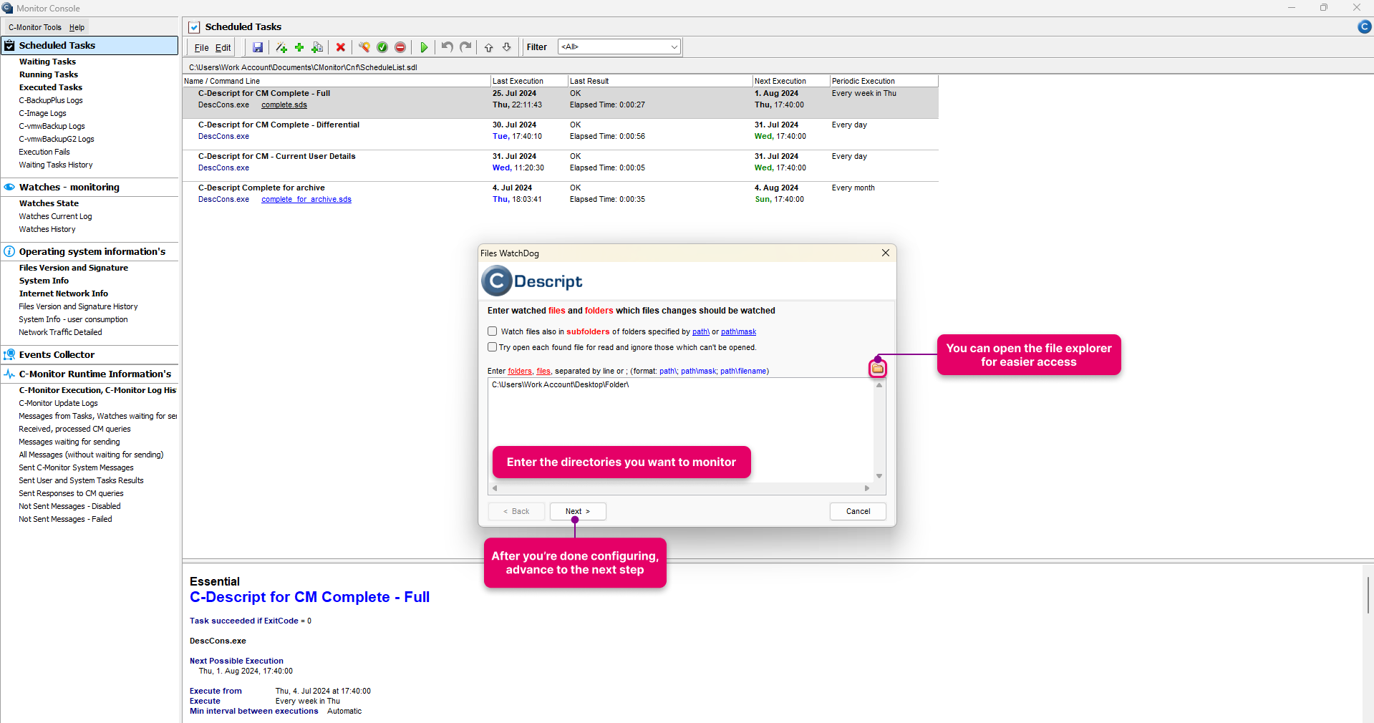Select Waiting Tasks in the sidebar
This screenshot has width=1374, height=723.
pyautogui.click(x=47, y=62)
